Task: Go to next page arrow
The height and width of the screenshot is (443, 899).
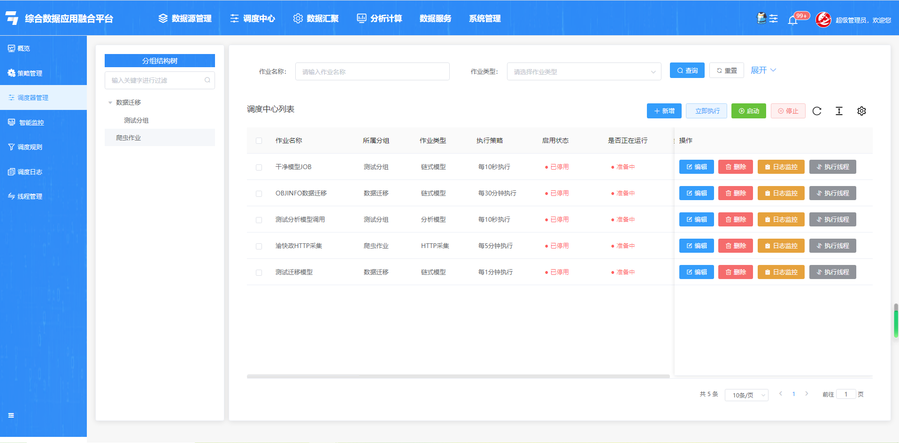Action: coord(807,394)
